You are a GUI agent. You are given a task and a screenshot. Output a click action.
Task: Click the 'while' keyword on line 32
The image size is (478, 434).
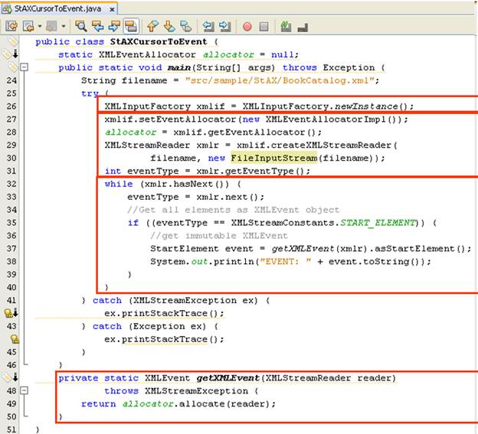coord(119,184)
